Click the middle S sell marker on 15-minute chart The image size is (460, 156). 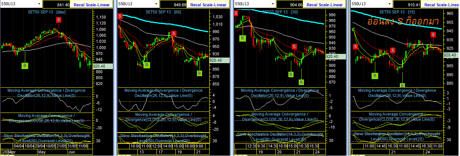click(393, 51)
